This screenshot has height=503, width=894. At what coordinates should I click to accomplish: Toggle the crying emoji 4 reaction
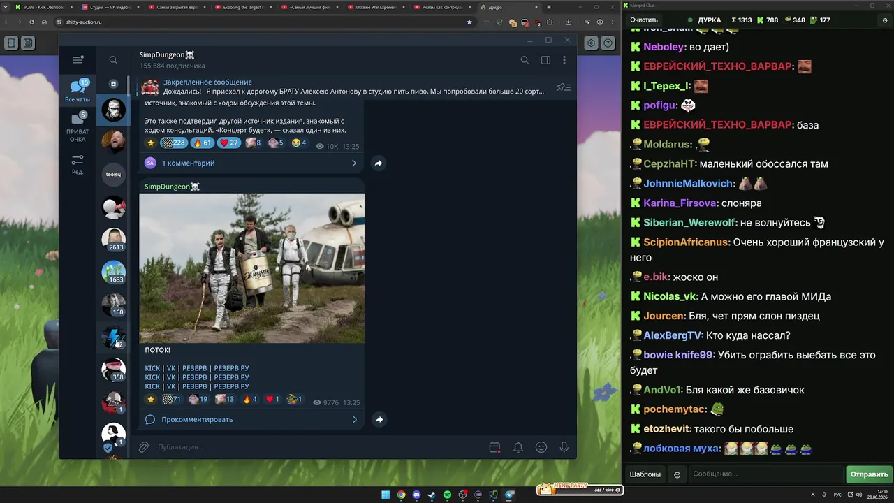coord(299,143)
